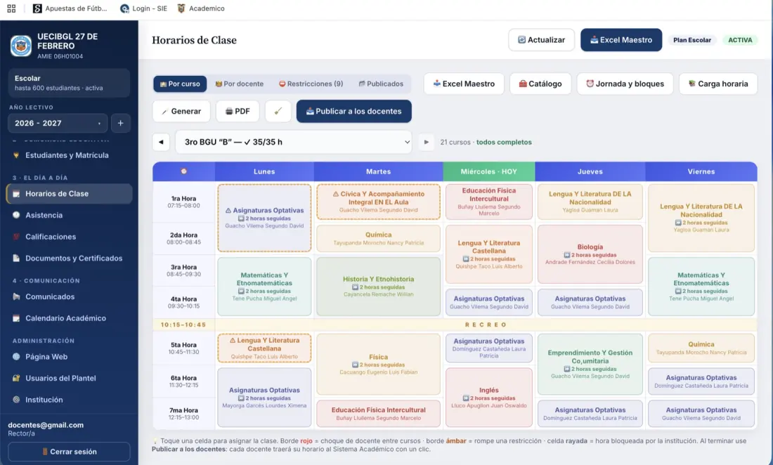Select Tuesday Historia Y Etnohistoria cell
Image resolution: width=773 pixels, height=465 pixels.
point(379,286)
